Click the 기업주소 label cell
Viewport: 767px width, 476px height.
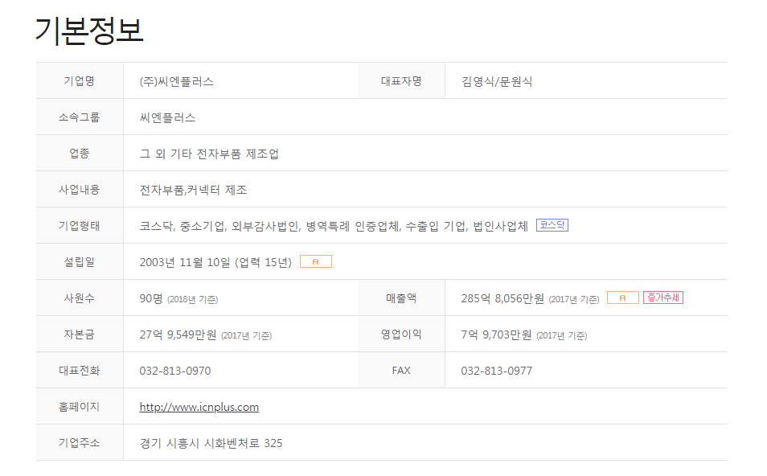coord(80,443)
